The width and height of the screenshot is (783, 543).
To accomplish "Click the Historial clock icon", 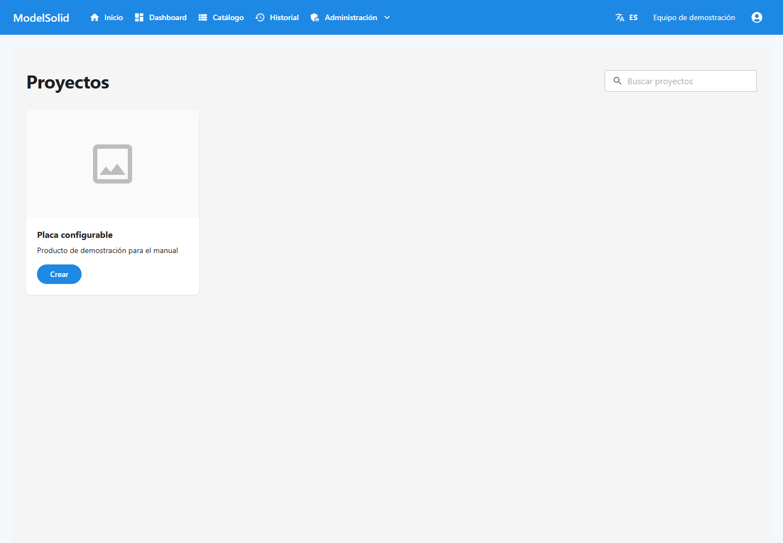I will click(x=260, y=17).
